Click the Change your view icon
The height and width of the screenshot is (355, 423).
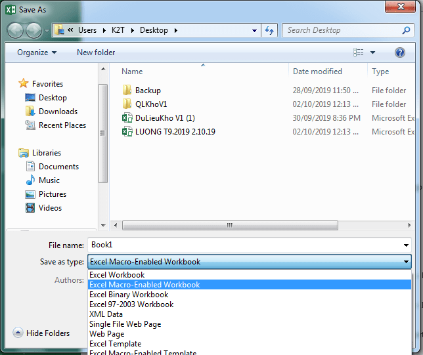pos(358,52)
